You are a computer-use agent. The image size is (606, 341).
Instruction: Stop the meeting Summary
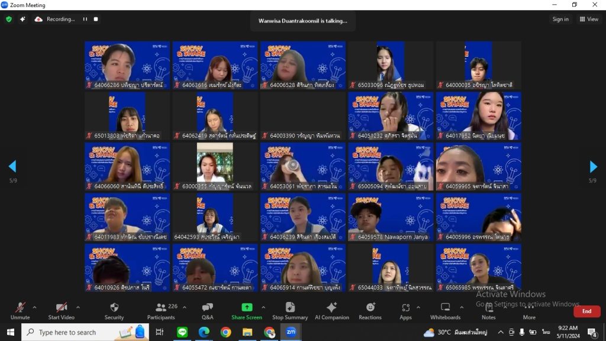(x=290, y=311)
